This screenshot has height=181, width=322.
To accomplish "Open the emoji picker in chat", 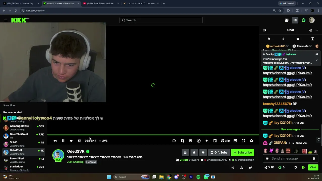I will [314, 158].
